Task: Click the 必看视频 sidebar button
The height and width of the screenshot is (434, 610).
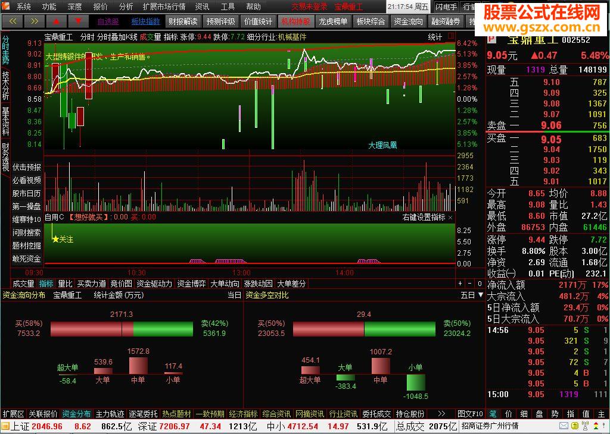Action: click(x=26, y=180)
